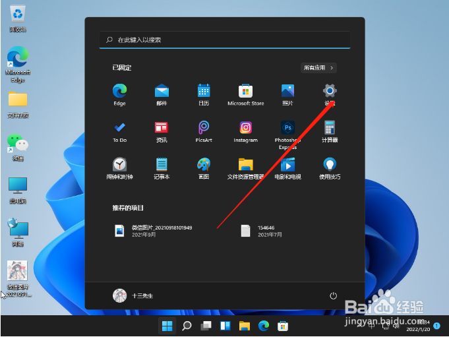Image resolution: width=449 pixels, height=337 pixels.
Task: Select Network (网络) desktop icon
Action: tap(18, 232)
